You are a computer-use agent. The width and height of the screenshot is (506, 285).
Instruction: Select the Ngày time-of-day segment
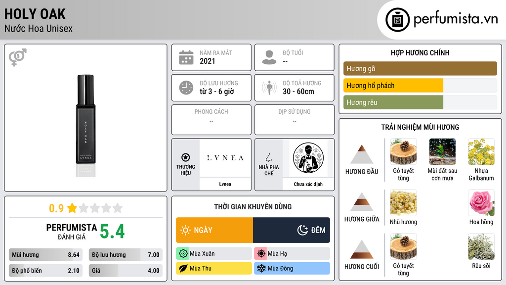(x=214, y=230)
